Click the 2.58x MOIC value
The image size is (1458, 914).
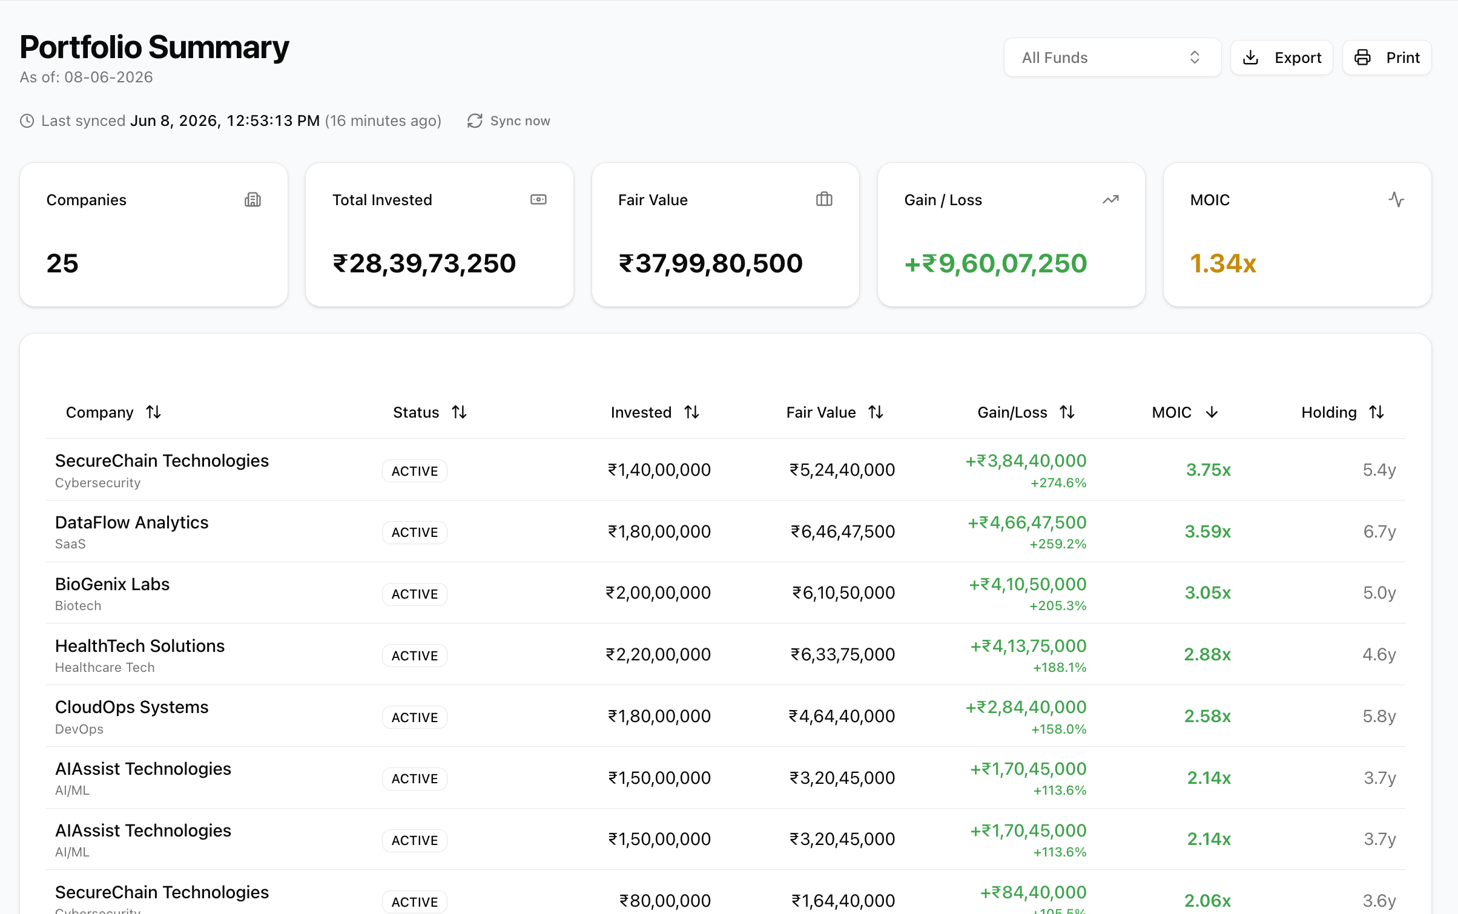click(1208, 717)
